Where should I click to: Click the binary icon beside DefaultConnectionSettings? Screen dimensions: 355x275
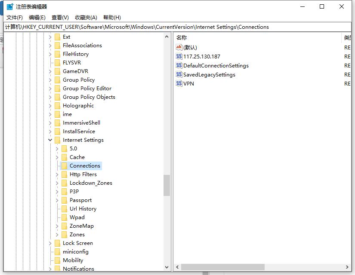click(179, 65)
